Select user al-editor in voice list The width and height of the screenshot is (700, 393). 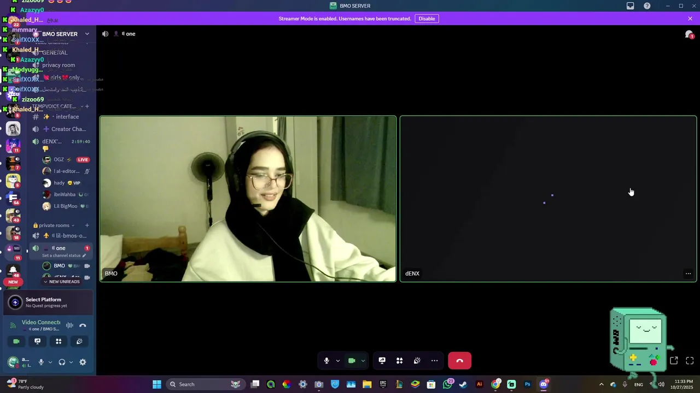tap(65, 171)
